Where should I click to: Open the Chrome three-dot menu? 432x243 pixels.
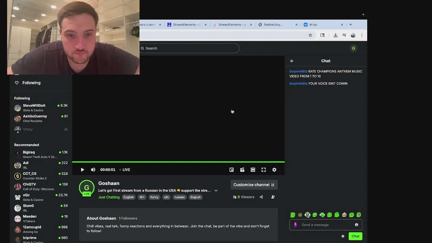coord(362,35)
